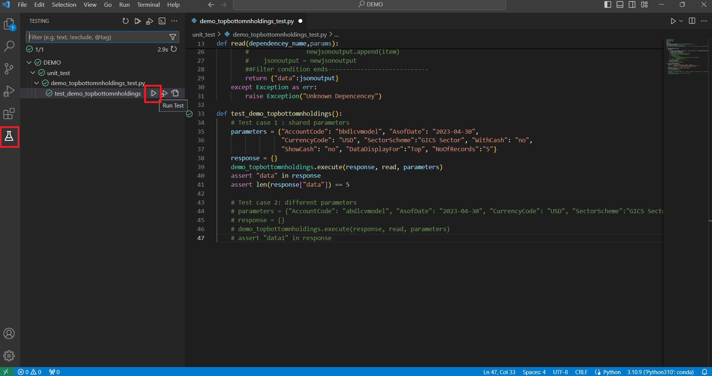Click unit_test breadcrumb segment
This screenshot has height=376, width=712.
203,34
